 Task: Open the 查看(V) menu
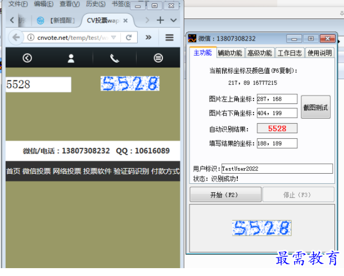coord(70,4)
